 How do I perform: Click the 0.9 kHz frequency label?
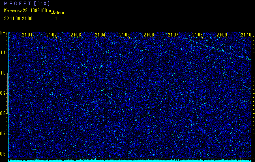[x=4, y=93]
